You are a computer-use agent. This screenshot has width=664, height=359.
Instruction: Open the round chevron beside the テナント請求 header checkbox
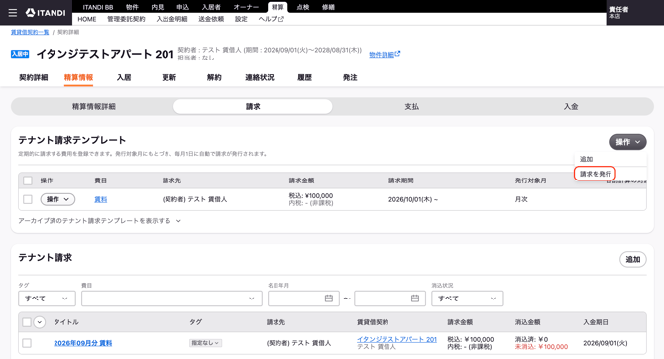[40, 322]
